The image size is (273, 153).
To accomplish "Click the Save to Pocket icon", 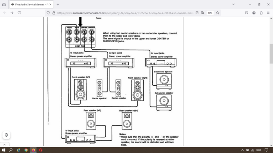I will (246, 13).
